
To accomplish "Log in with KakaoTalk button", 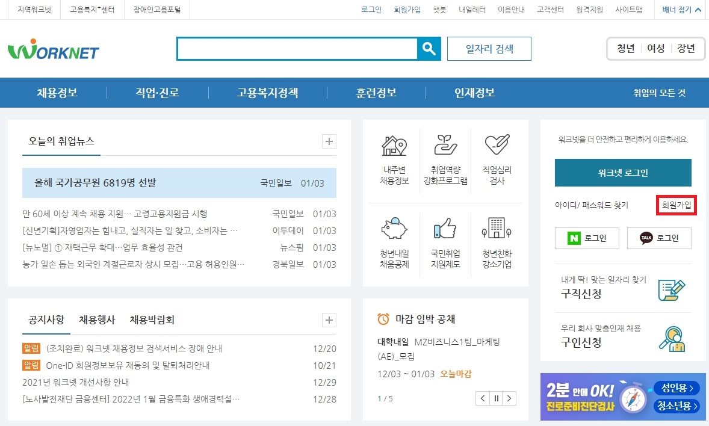I will (x=659, y=238).
